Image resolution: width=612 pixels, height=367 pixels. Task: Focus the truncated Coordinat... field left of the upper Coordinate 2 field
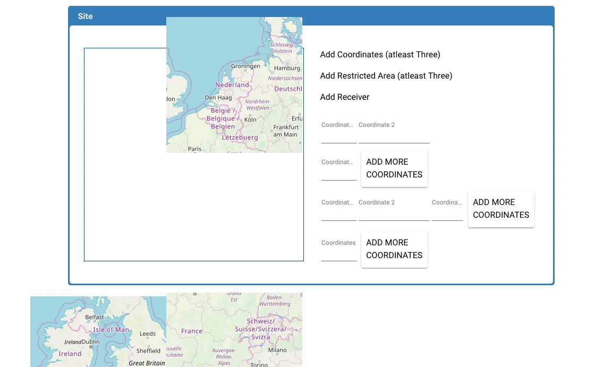[339, 133]
